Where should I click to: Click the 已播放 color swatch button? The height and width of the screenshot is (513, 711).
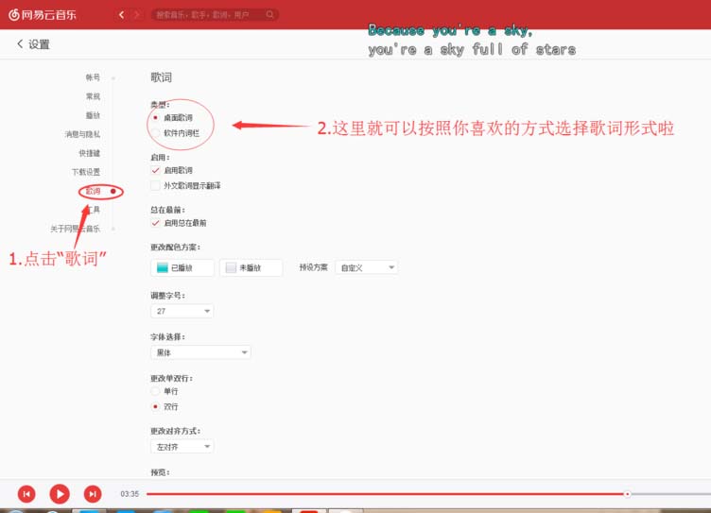(182, 267)
